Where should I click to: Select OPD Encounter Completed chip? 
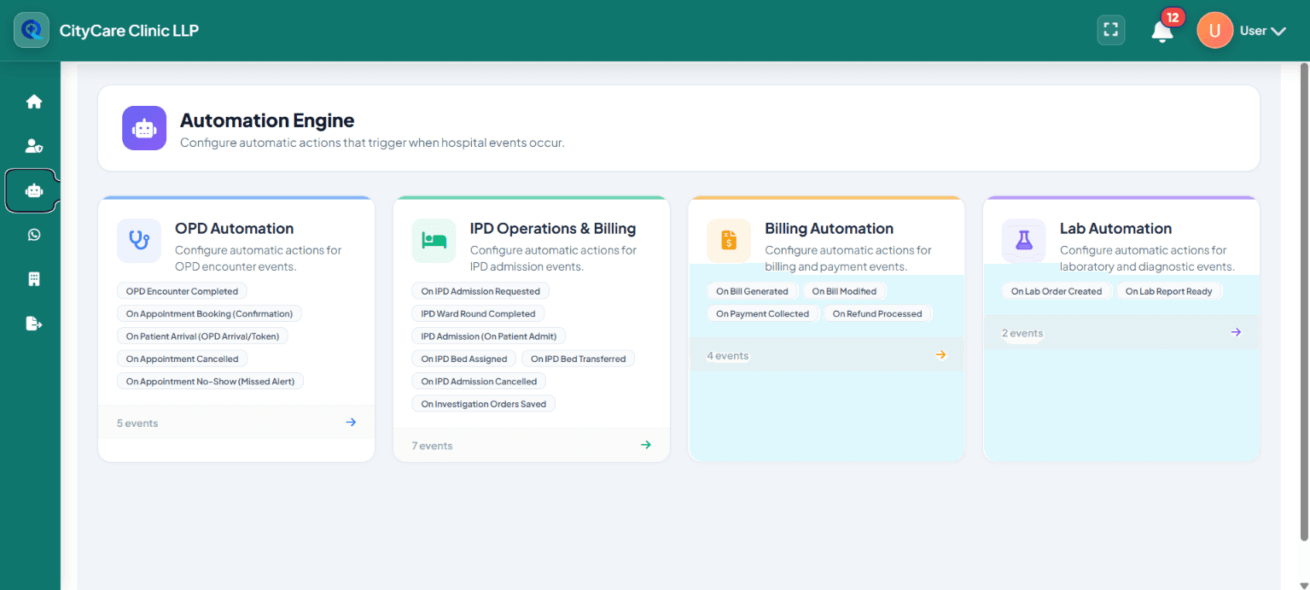coord(182,291)
